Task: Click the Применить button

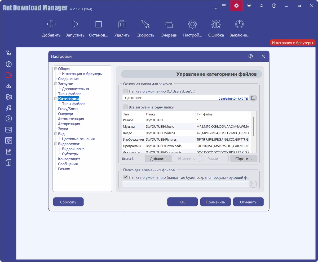Action: click(215, 202)
